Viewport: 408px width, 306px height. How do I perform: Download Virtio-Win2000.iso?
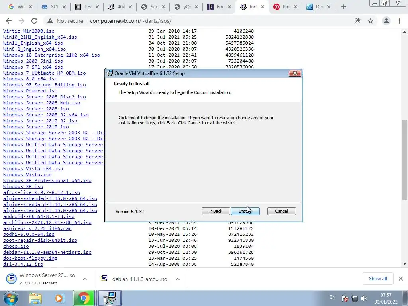(29, 31)
